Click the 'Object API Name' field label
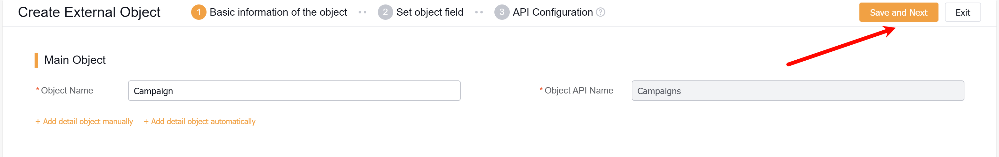Screen dimensions: 999x157 tap(578, 91)
